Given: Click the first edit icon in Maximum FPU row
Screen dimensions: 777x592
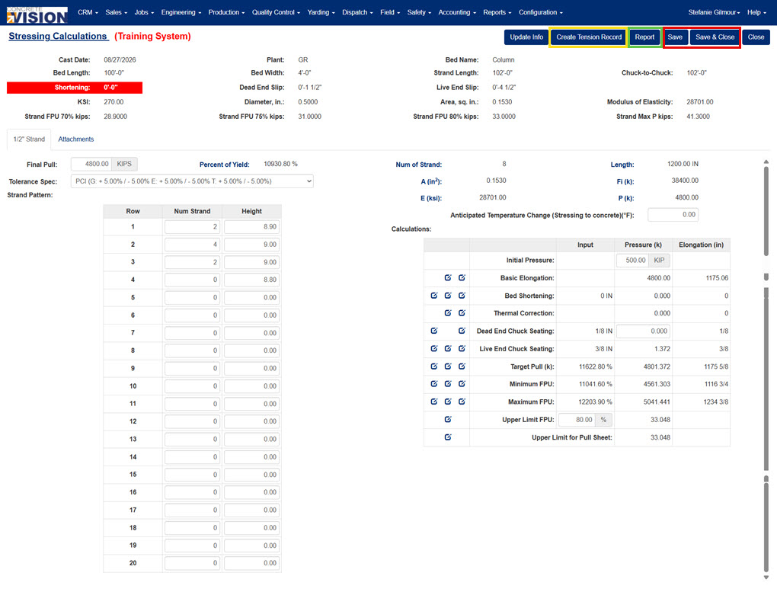Looking at the screenshot, I should 434,402.
